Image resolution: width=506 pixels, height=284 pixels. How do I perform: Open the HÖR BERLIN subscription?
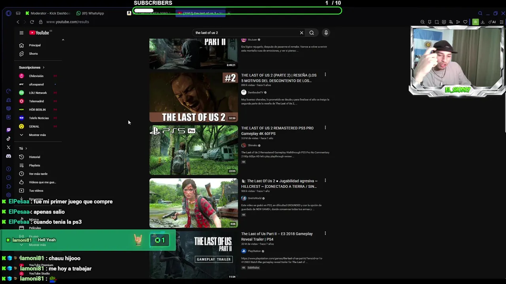pyautogui.click(x=37, y=110)
